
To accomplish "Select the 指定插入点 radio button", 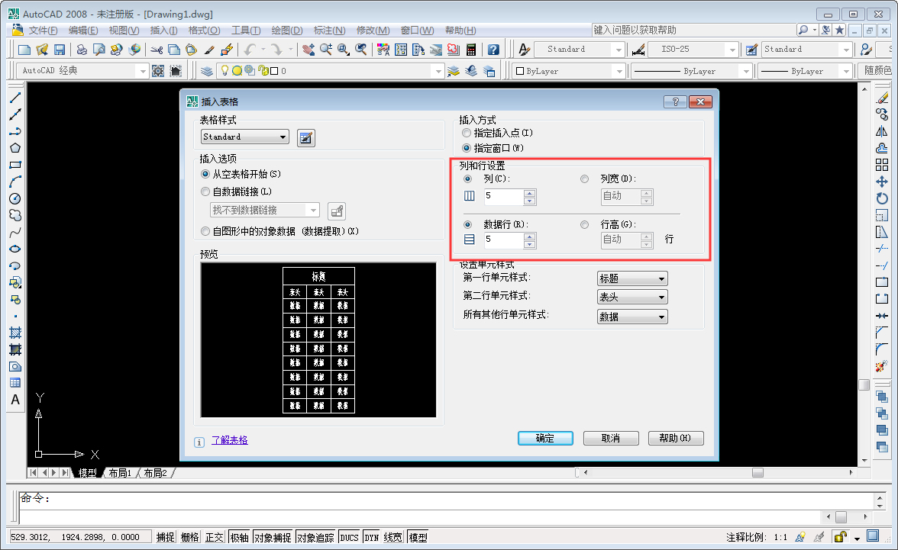I will pyautogui.click(x=466, y=132).
